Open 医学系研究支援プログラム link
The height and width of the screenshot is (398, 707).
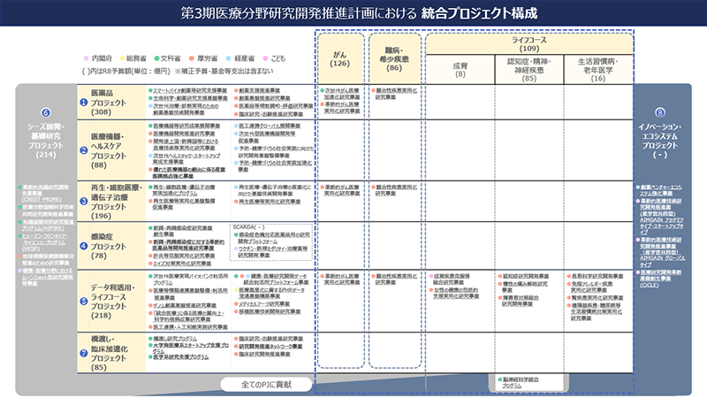click(180, 357)
